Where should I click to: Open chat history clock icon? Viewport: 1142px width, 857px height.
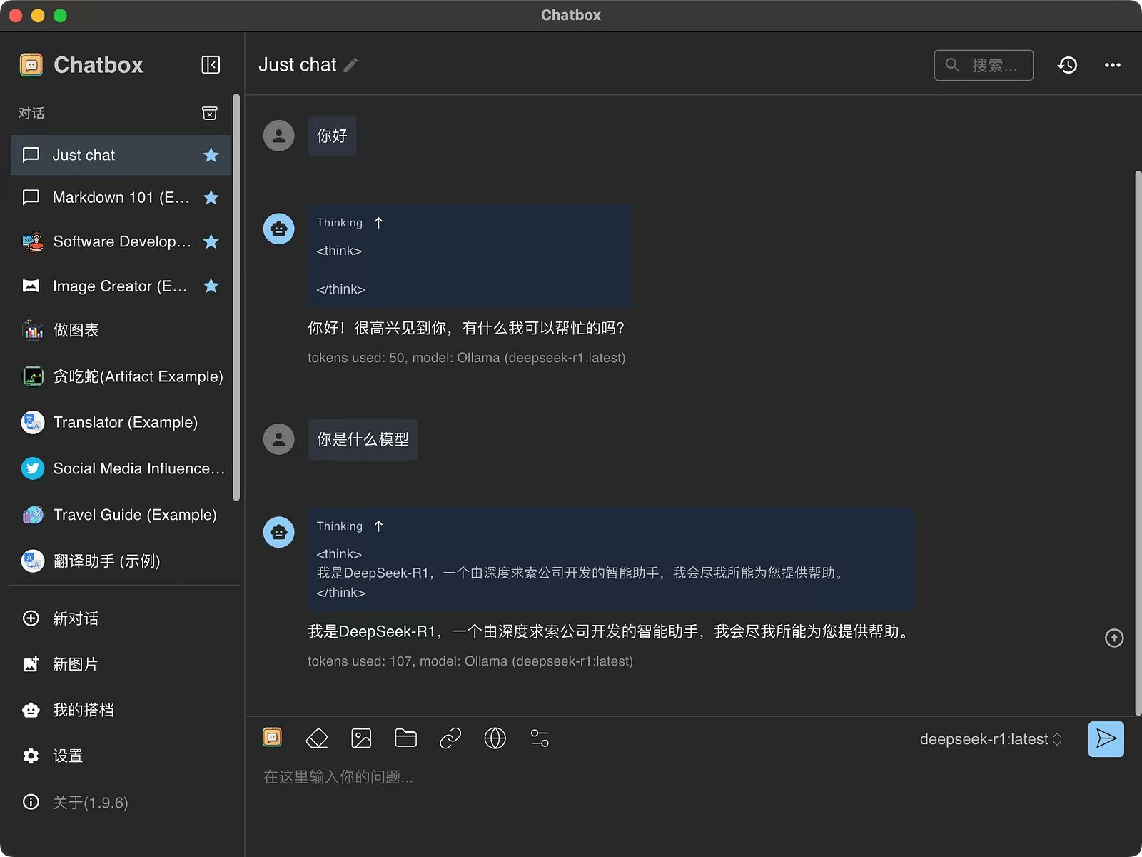(1067, 65)
